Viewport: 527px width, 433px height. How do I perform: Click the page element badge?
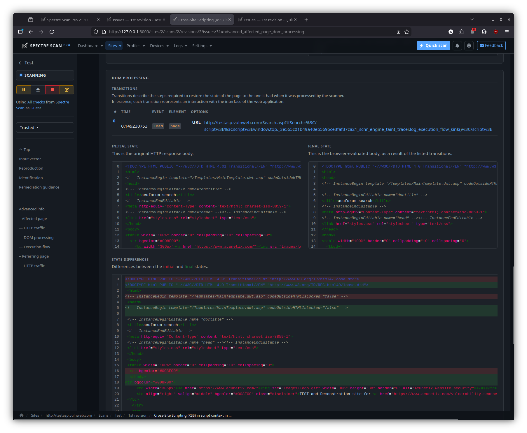tap(175, 126)
